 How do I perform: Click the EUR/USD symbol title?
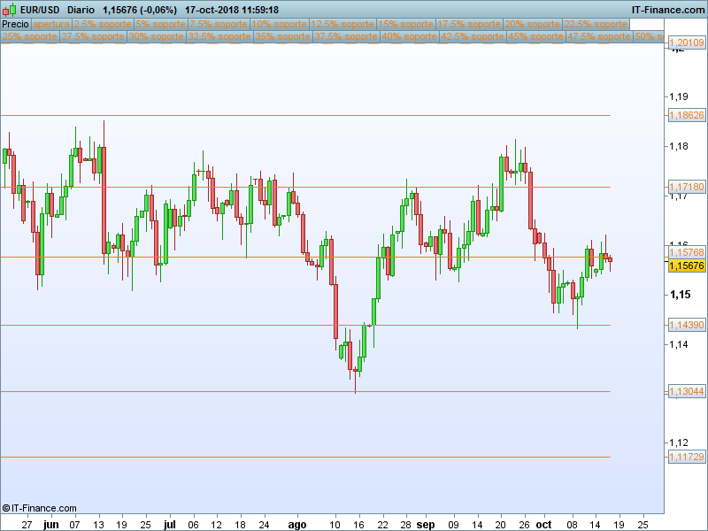click(40, 10)
